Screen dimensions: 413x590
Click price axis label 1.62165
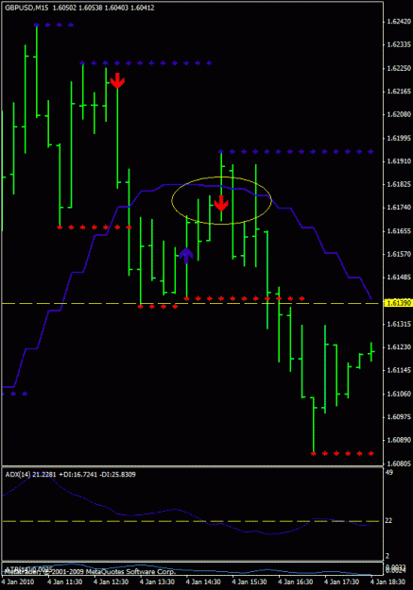pos(399,92)
